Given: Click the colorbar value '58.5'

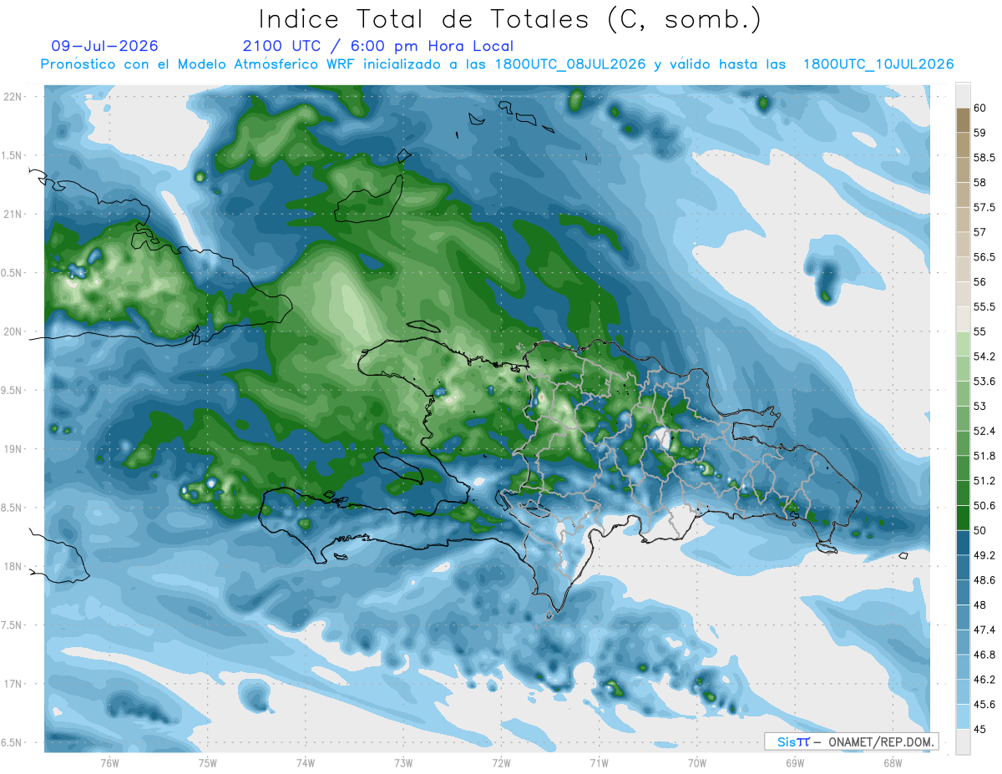Looking at the screenshot, I should coord(984,158).
